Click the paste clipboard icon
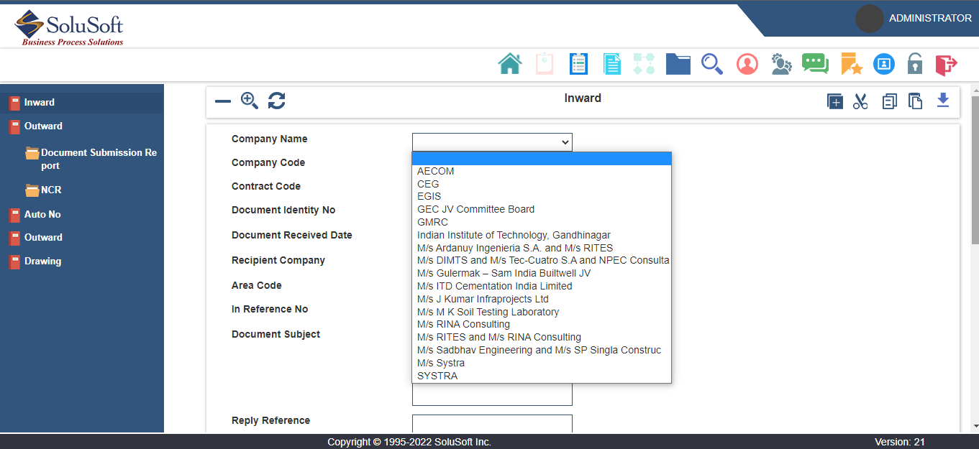The image size is (979, 449). (916, 101)
